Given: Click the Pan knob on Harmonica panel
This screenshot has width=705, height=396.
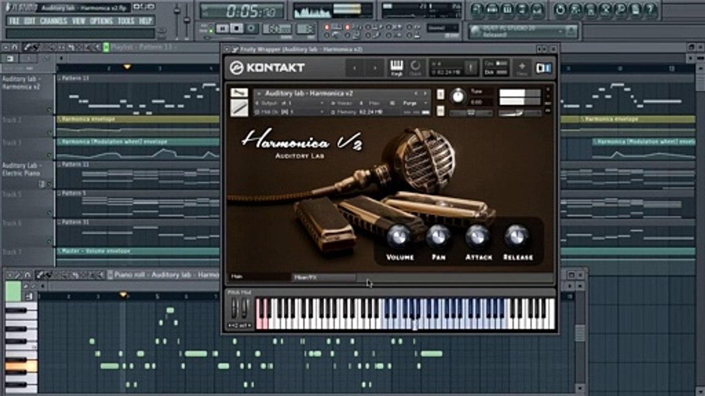Looking at the screenshot, I should click(438, 237).
